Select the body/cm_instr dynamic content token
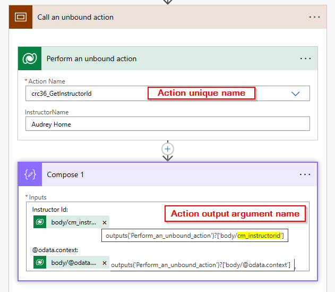The height and width of the screenshot is (292, 335). pos(74,222)
